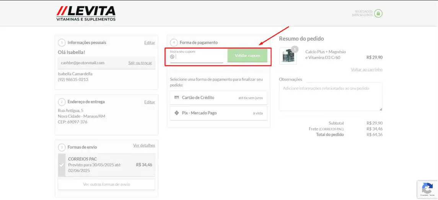
Task: Select Cartão de Crédito payment option
Action: click(x=218, y=98)
